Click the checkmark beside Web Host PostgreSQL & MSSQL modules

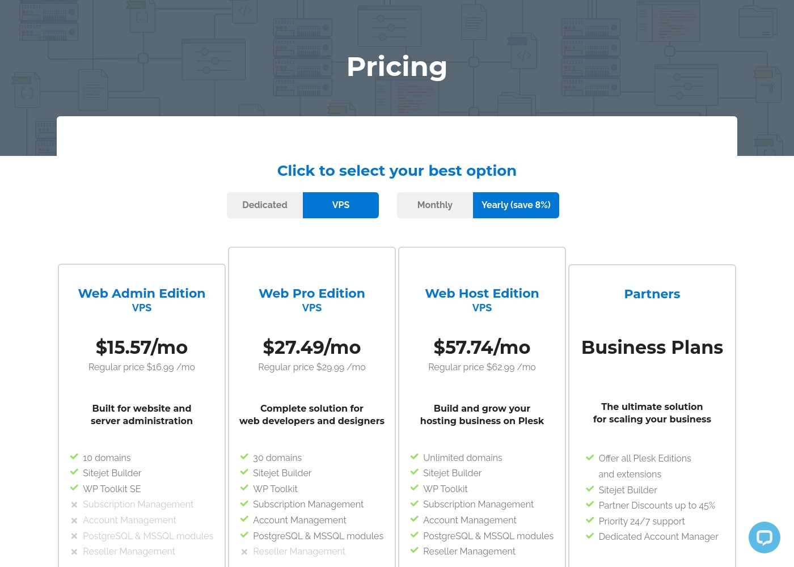click(415, 535)
